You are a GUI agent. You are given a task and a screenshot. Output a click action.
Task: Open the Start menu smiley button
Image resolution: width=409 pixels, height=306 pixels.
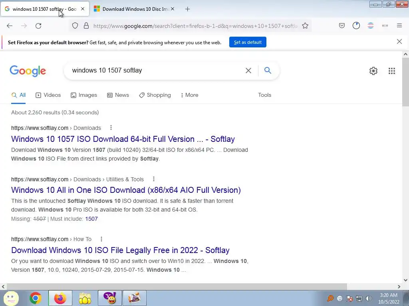click(x=11, y=298)
